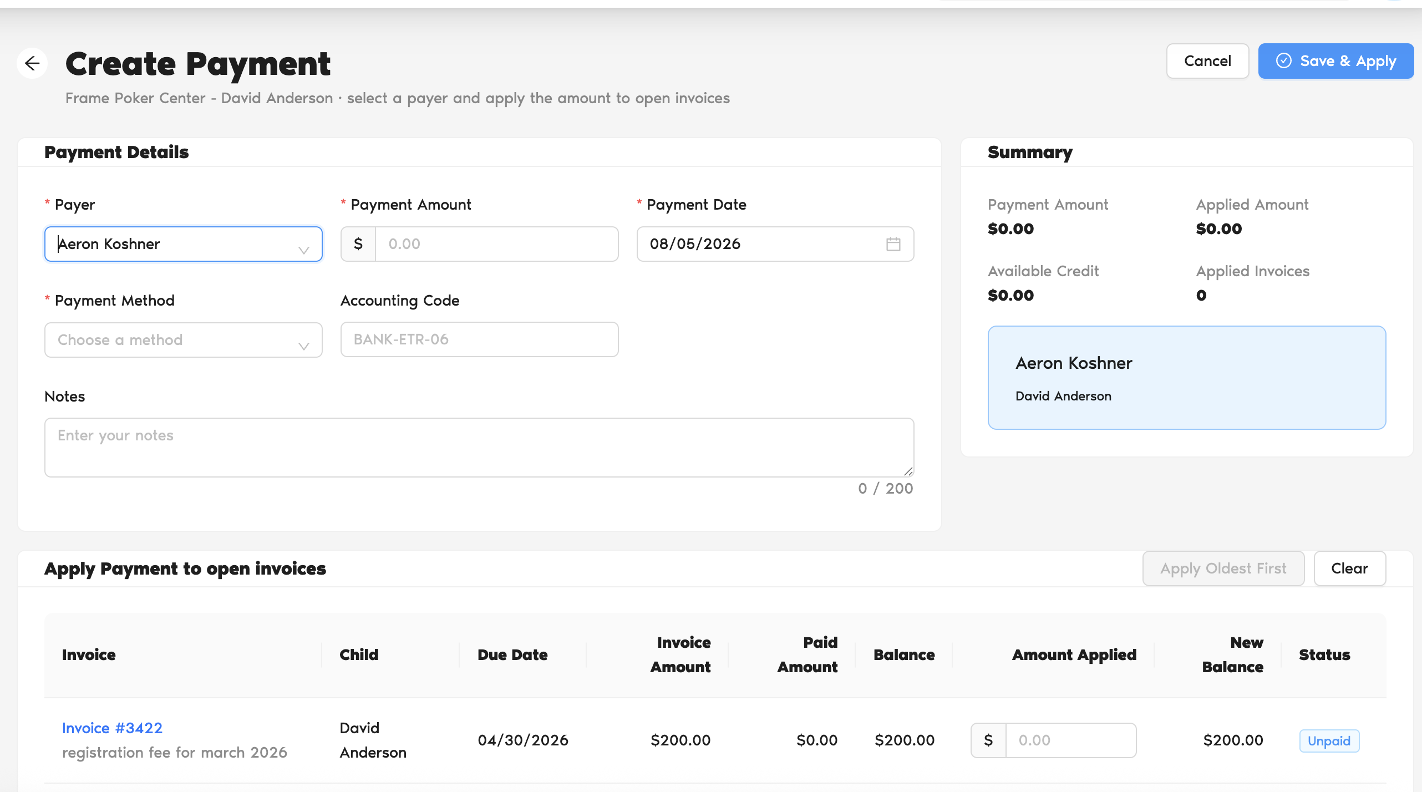
Task: Clear applied invoice amounts
Action: click(x=1349, y=568)
